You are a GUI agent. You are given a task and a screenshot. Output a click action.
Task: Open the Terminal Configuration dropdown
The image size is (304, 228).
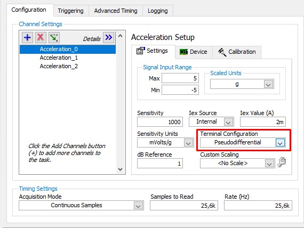tap(280, 143)
